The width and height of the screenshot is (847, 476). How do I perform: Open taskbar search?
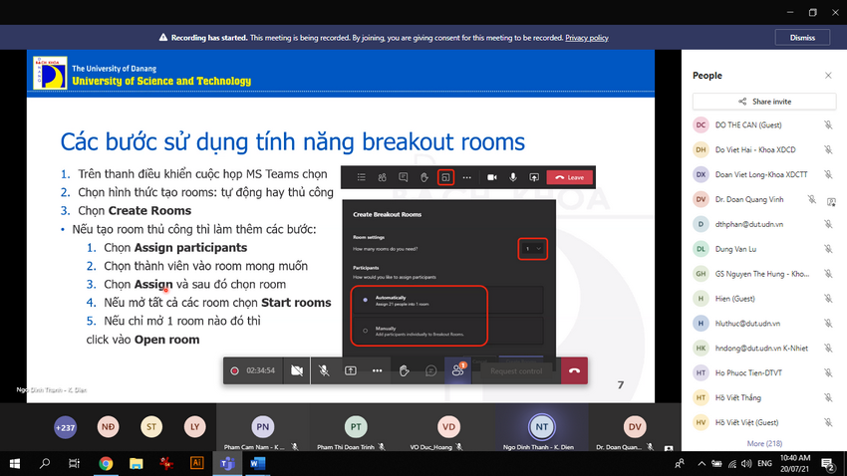[x=45, y=464]
